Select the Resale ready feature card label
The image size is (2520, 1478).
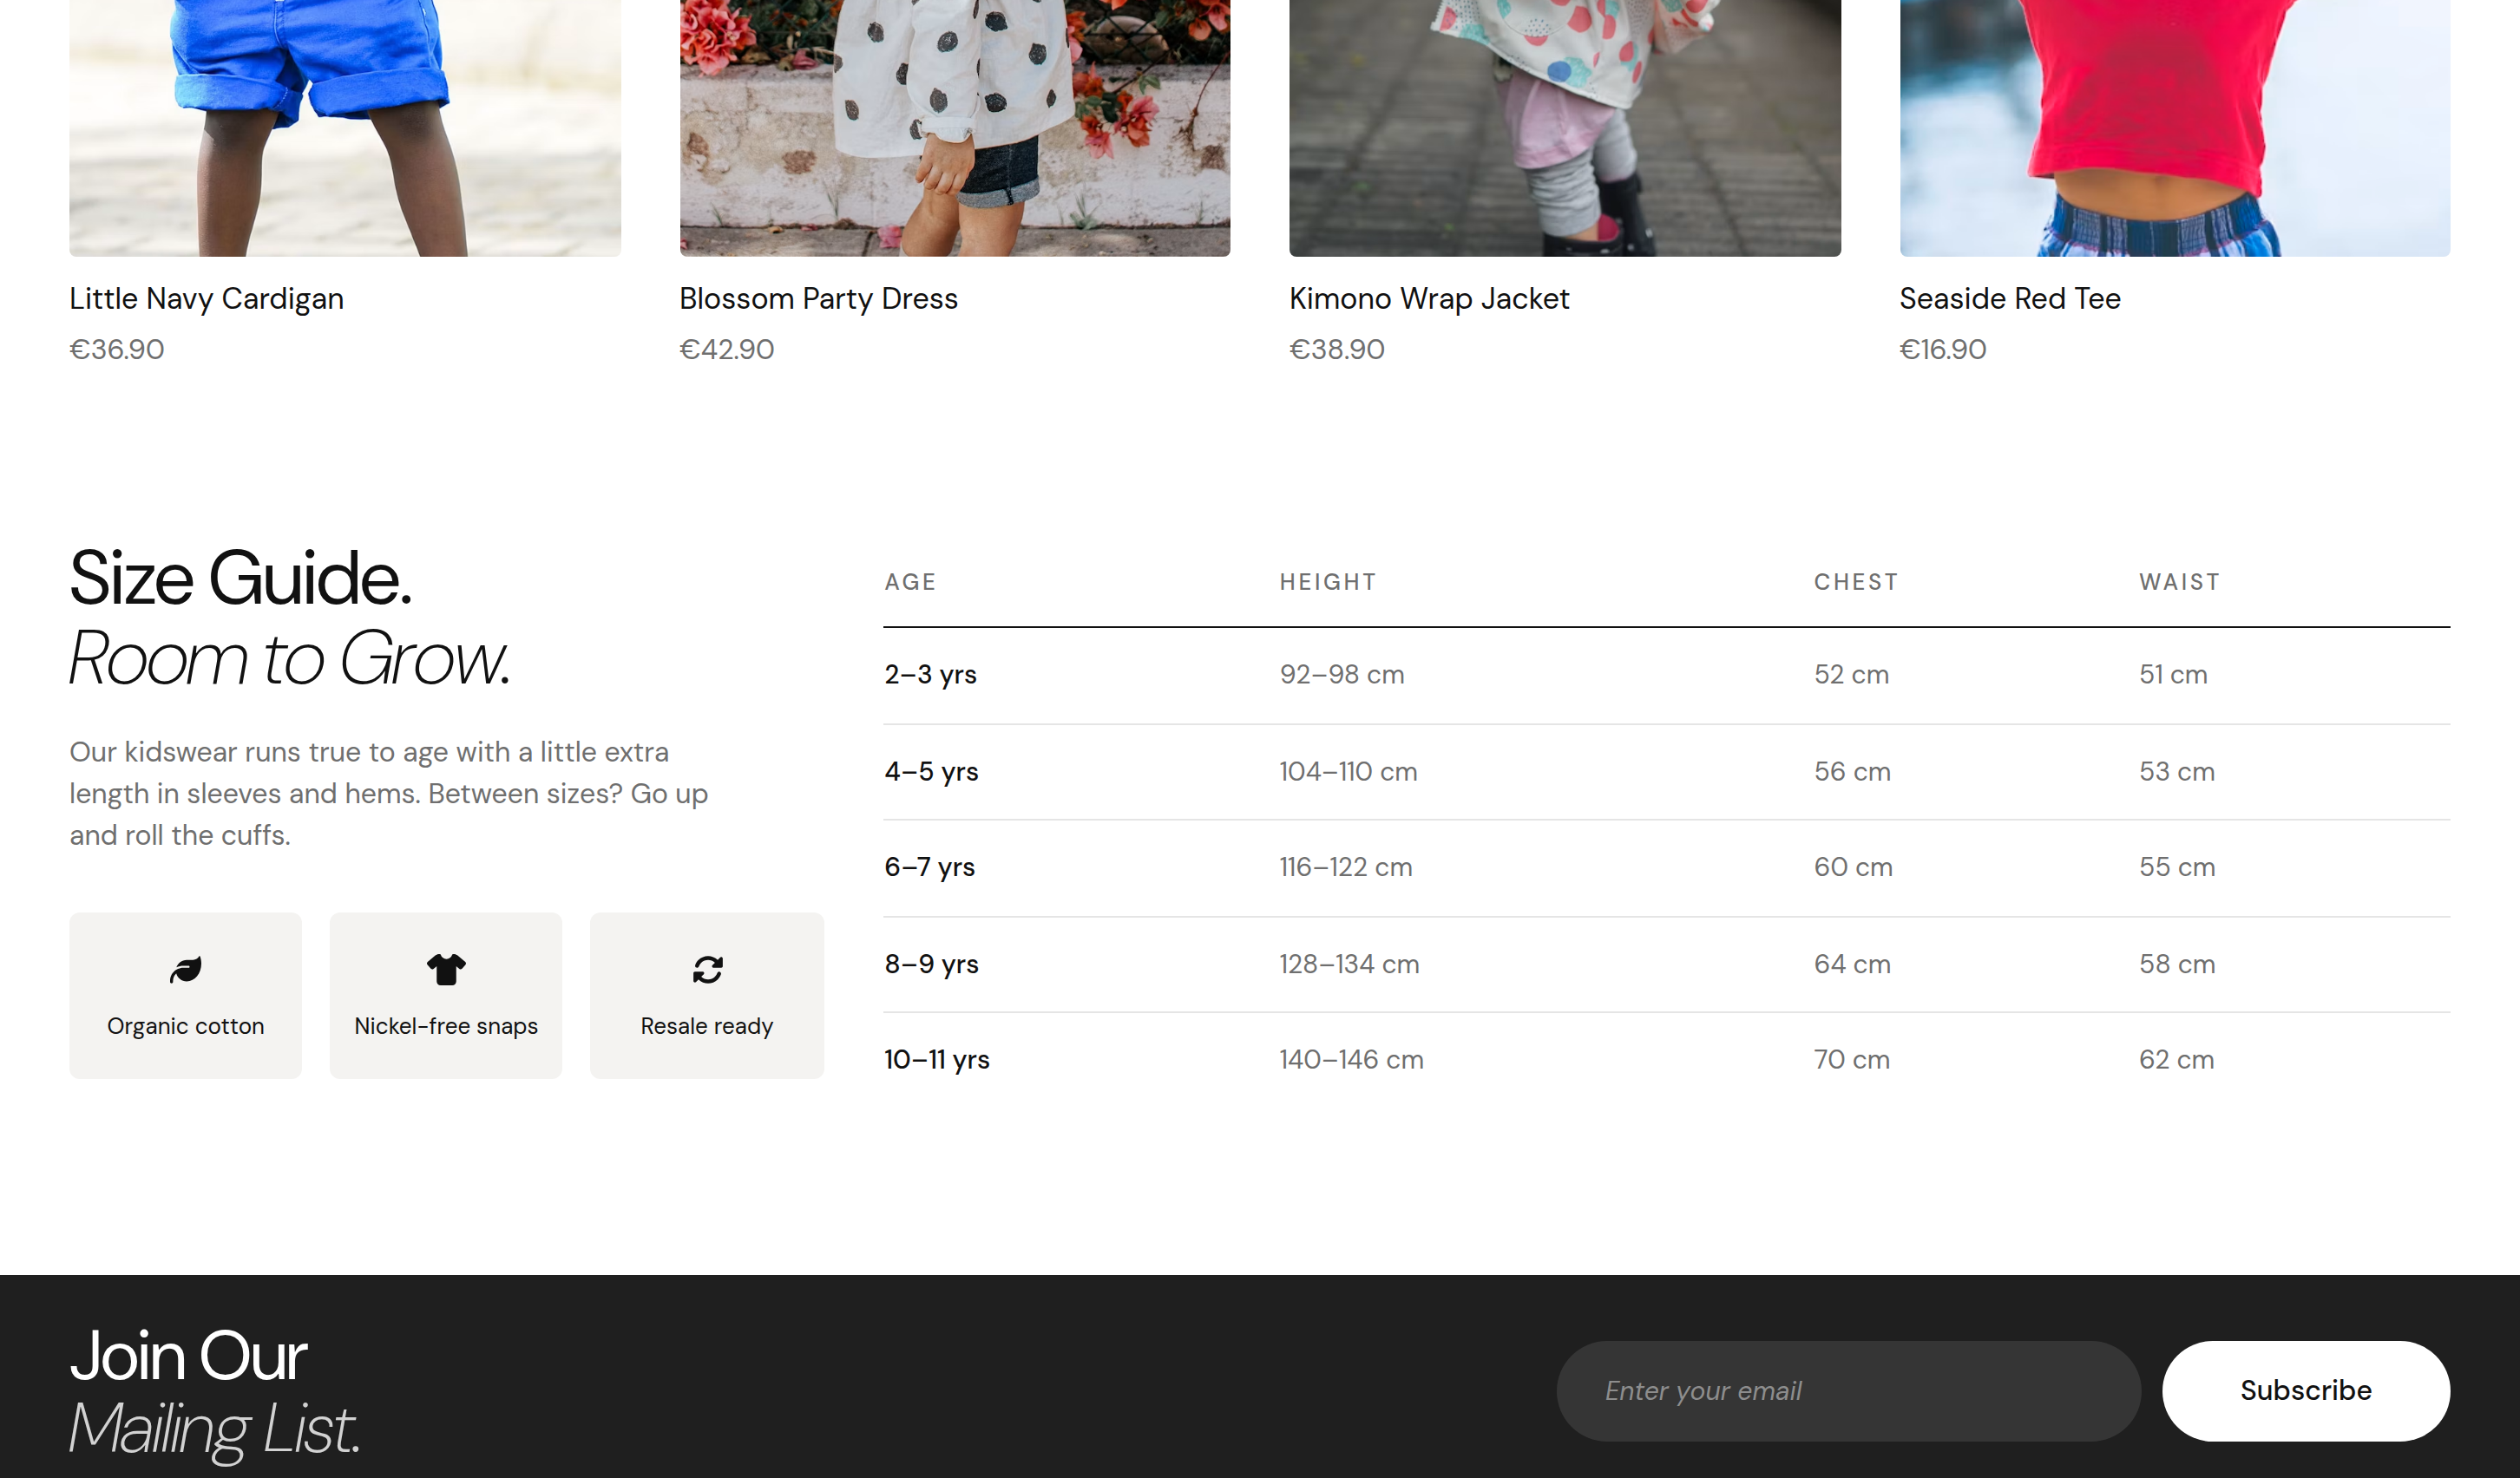tap(707, 1026)
